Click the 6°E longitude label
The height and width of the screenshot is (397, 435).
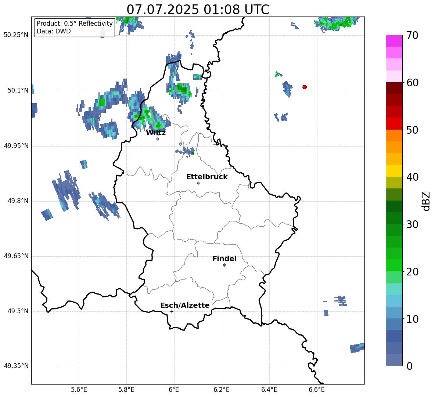174,390
